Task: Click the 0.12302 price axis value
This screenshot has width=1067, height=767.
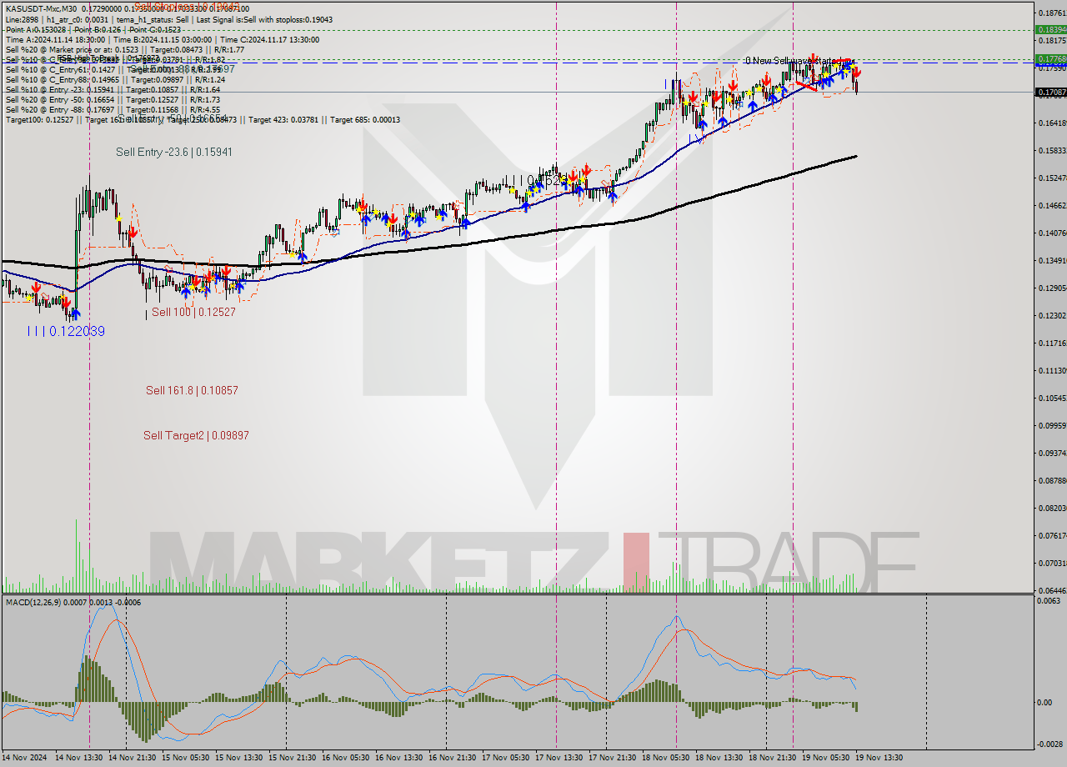Action: pyautogui.click(x=1051, y=315)
